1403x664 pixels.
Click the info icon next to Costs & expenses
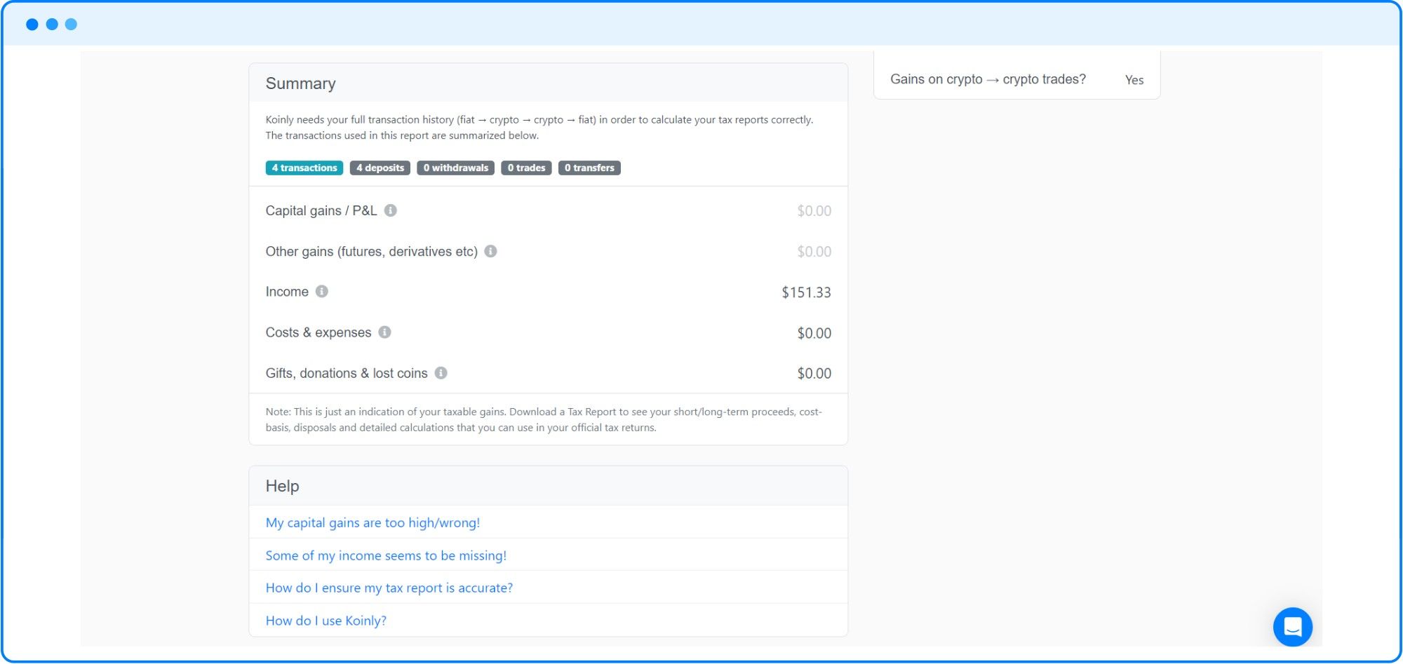(x=384, y=332)
